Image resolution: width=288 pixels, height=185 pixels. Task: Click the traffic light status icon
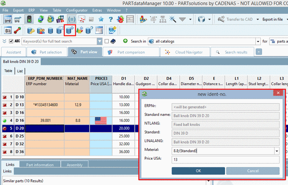29,19
